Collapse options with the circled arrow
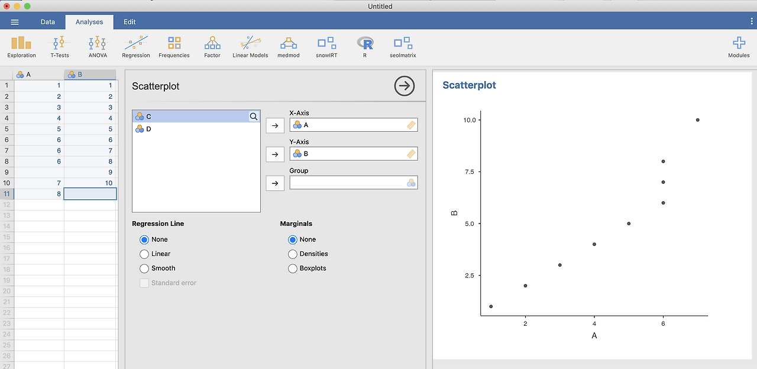 pos(405,86)
